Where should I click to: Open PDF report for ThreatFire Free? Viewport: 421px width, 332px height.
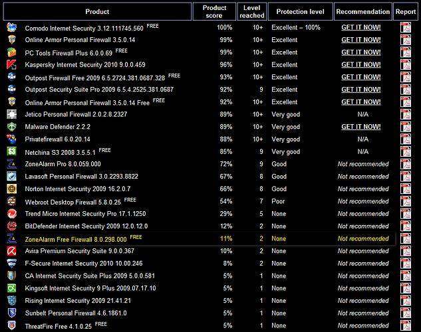pyautogui.click(x=405, y=325)
